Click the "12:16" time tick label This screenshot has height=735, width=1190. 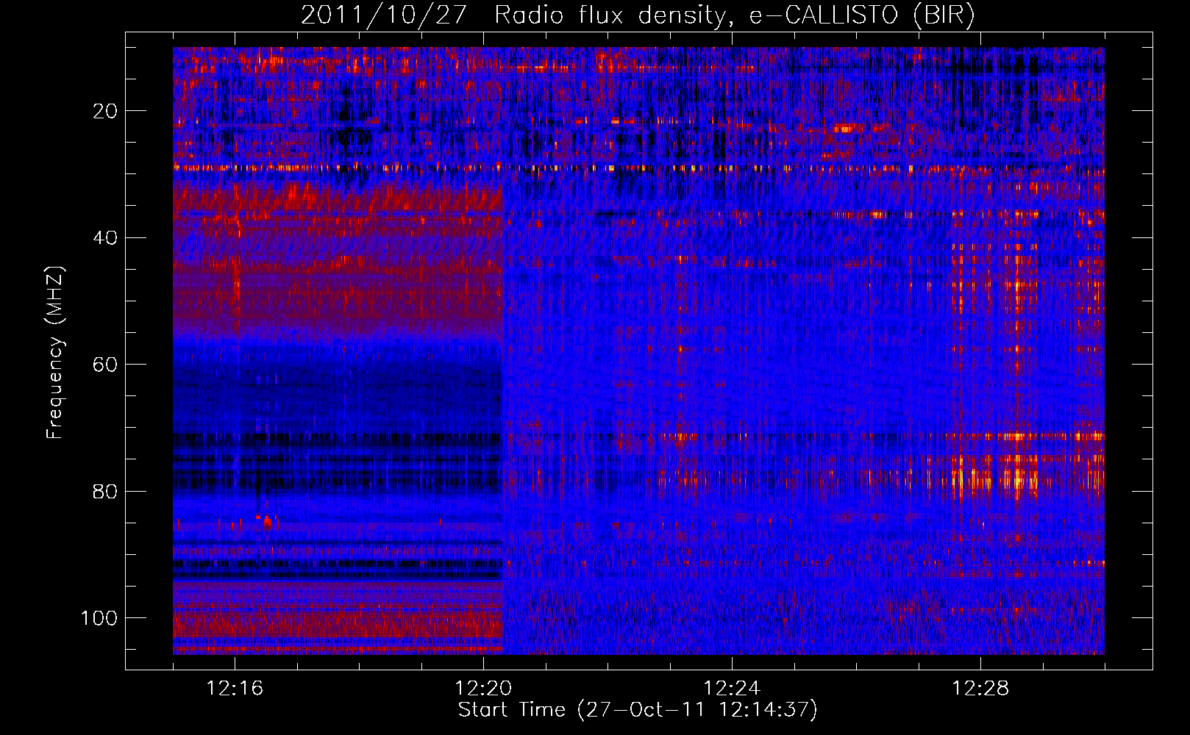235,689
